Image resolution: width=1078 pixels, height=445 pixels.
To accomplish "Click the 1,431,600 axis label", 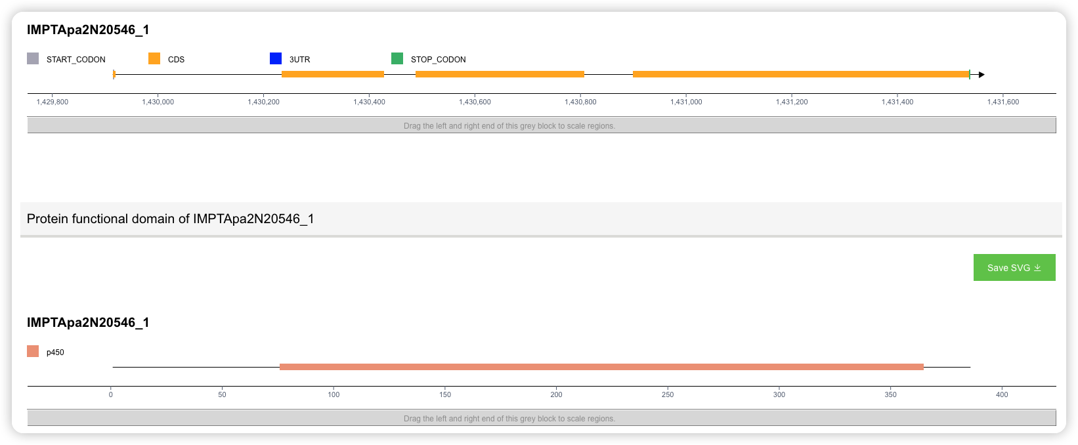I will click(x=1003, y=102).
